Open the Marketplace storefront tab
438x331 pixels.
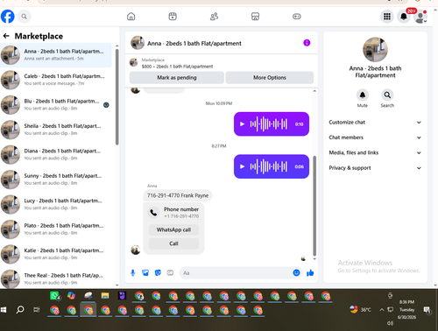click(255, 17)
